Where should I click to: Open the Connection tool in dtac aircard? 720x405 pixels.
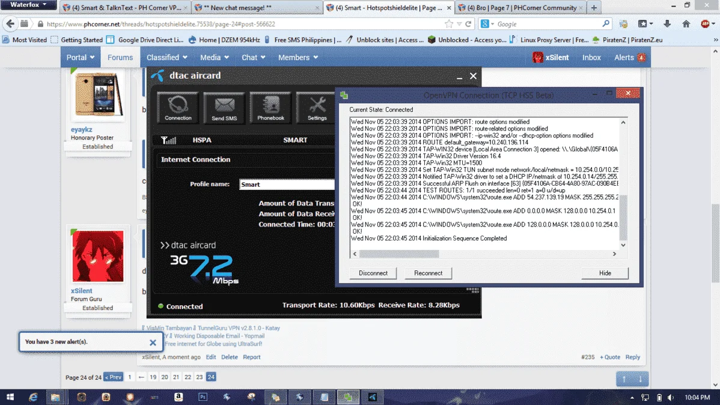click(x=178, y=108)
